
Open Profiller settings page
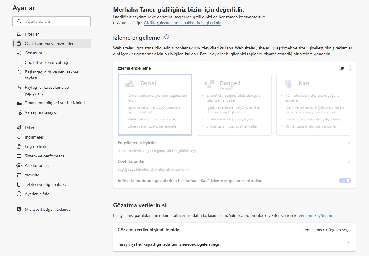click(52, 34)
